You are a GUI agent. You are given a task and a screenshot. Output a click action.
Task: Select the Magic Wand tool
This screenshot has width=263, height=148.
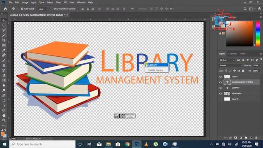(x=4, y=35)
